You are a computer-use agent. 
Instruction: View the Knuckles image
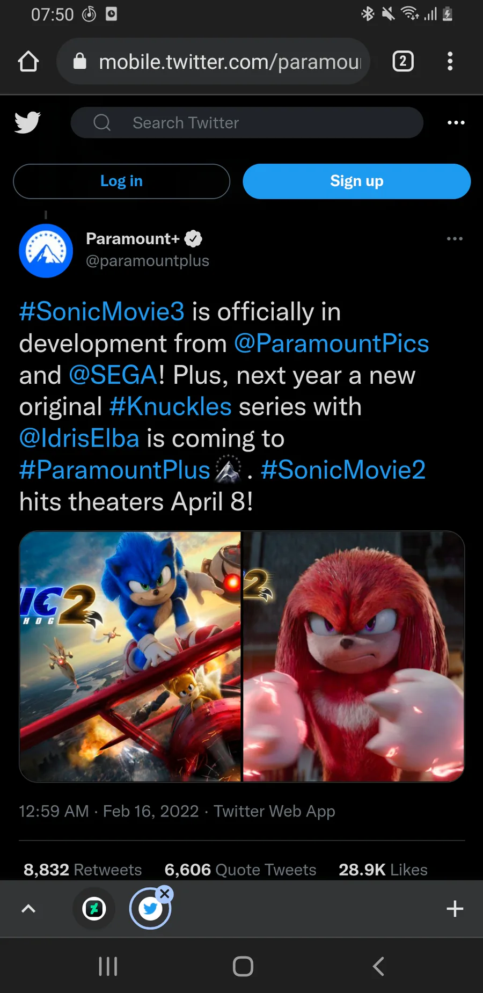click(354, 656)
